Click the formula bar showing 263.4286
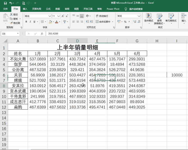 tap(117, 34)
